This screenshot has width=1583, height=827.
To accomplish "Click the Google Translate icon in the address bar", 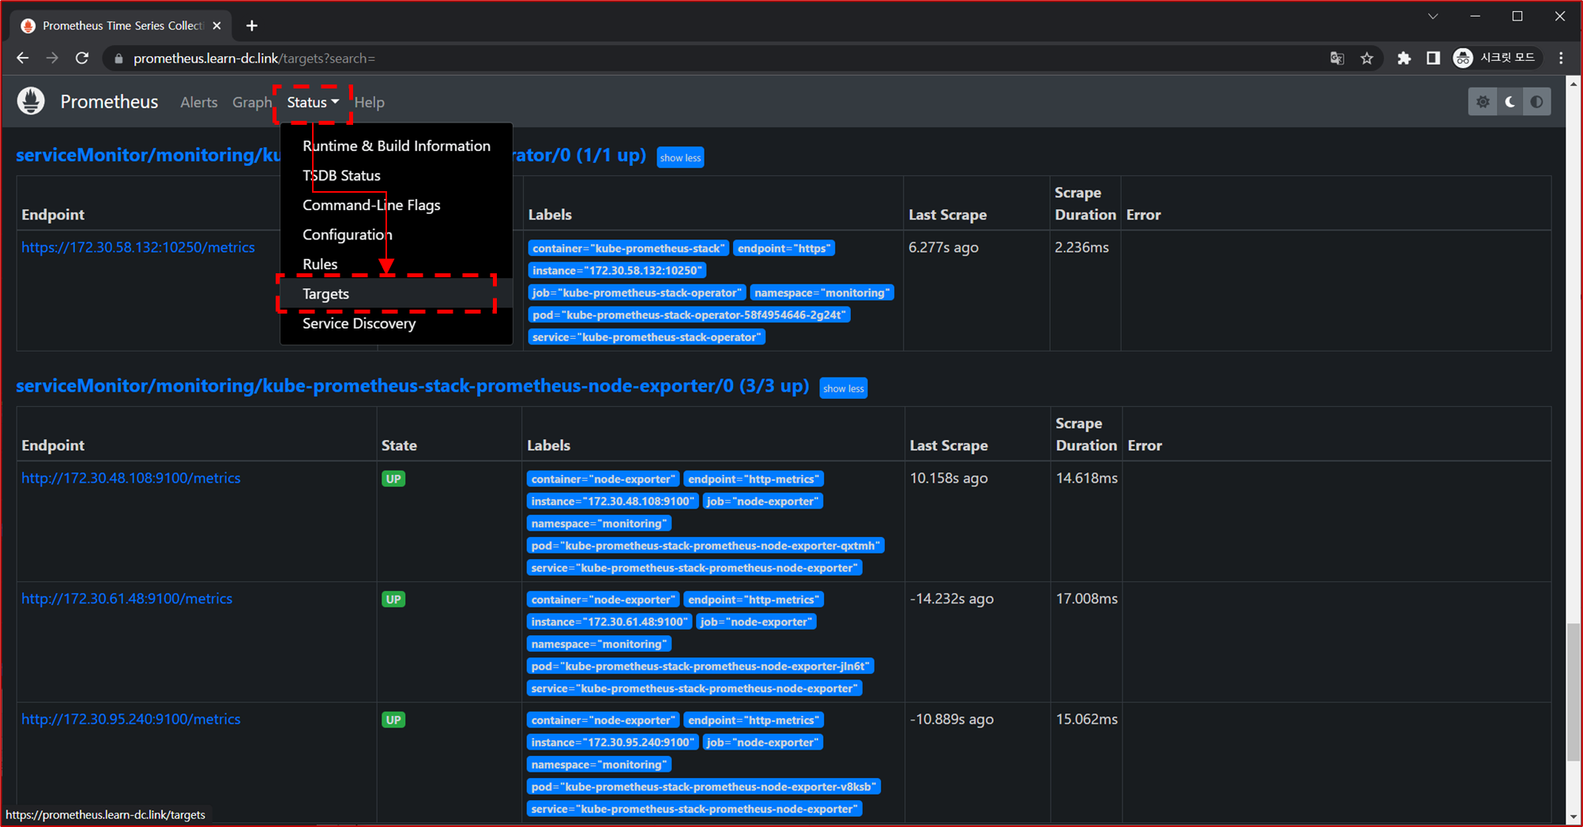I will [1337, 58].
